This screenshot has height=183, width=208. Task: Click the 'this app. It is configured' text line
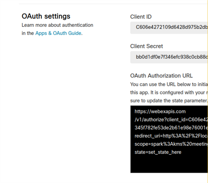tap(169, 93)
